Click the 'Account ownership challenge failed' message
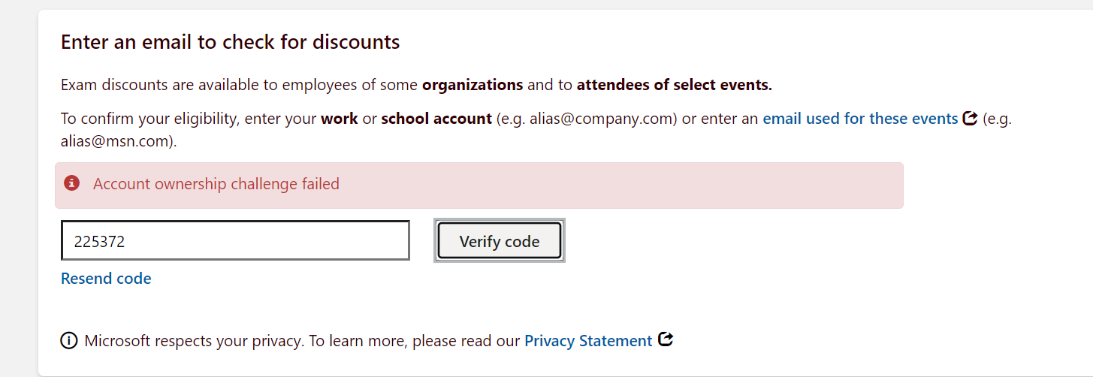The image size is (1093, 377). (216, 184)
